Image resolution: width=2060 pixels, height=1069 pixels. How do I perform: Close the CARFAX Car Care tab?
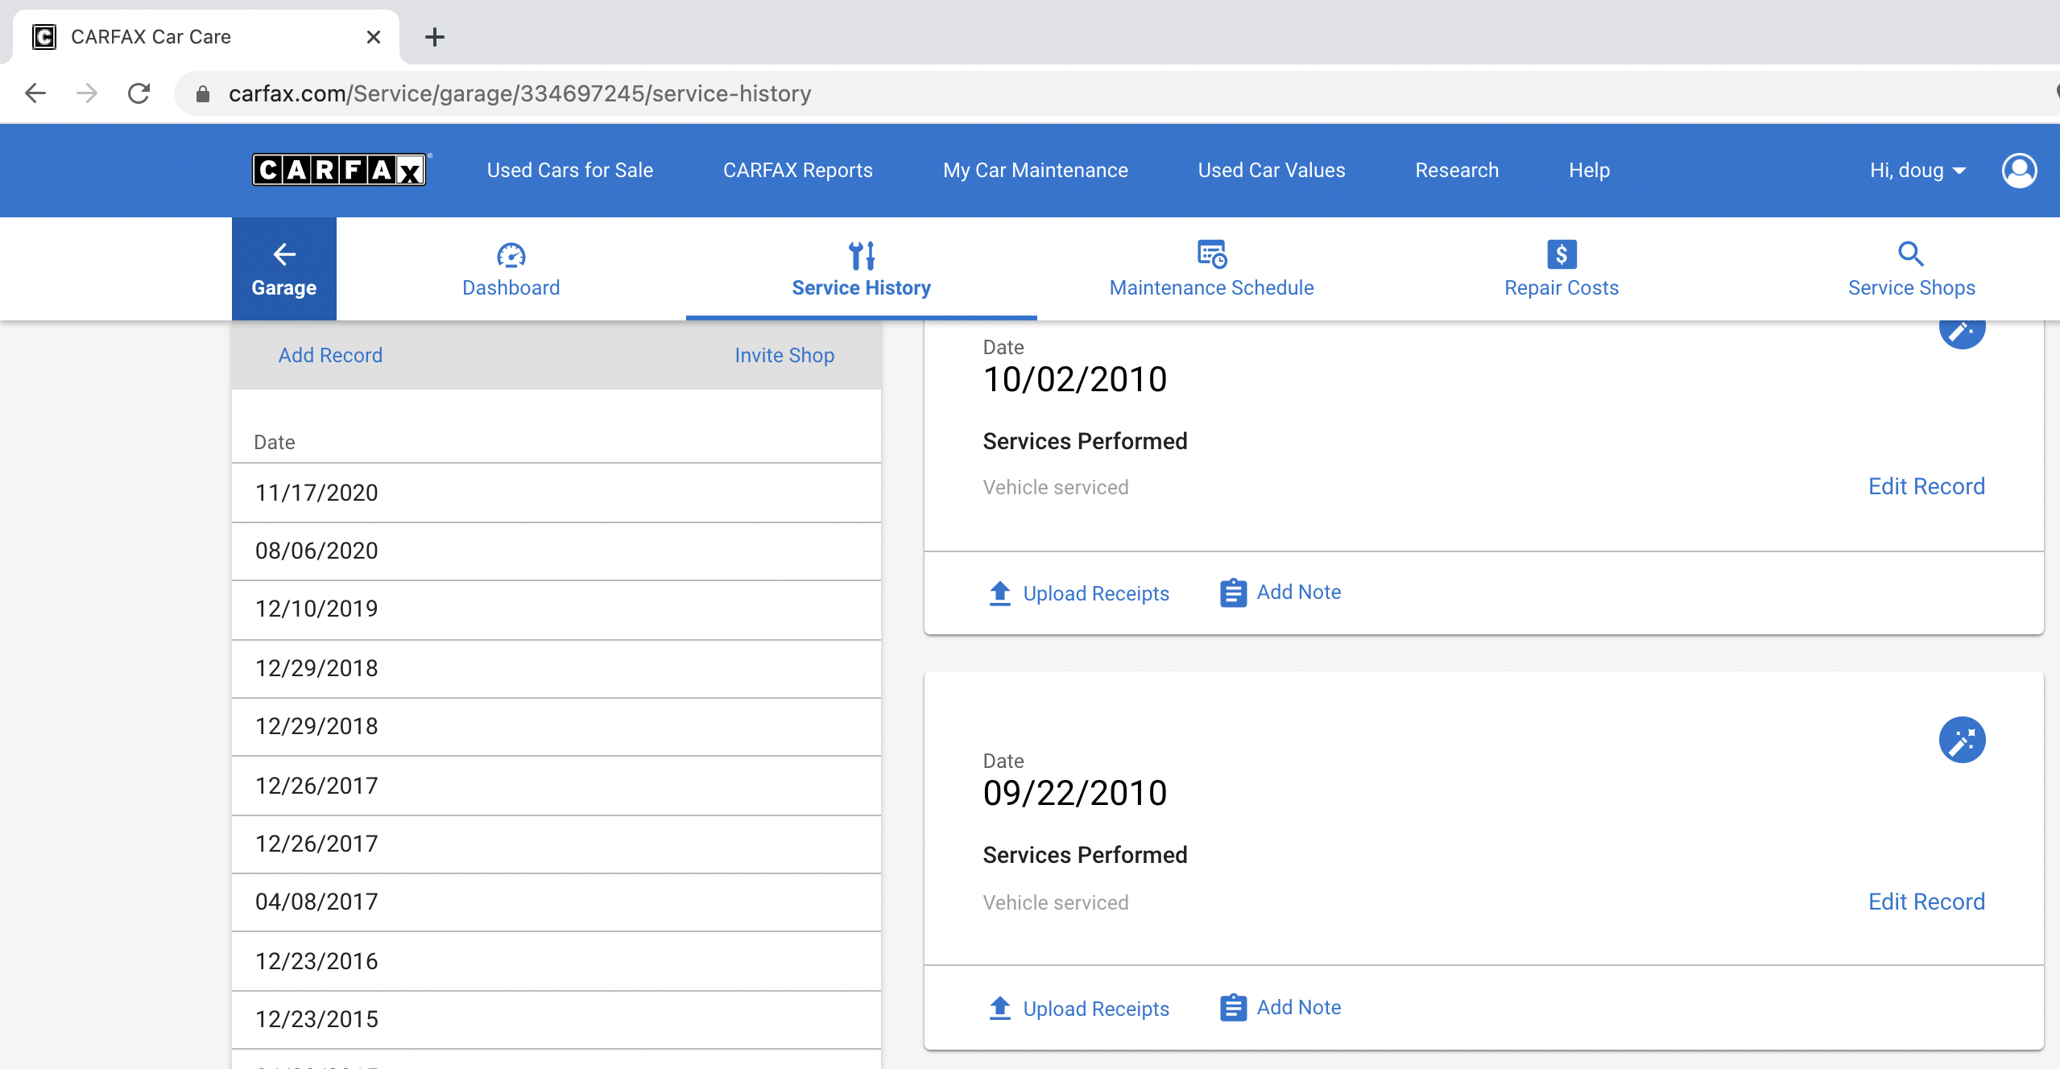[373, 37]
